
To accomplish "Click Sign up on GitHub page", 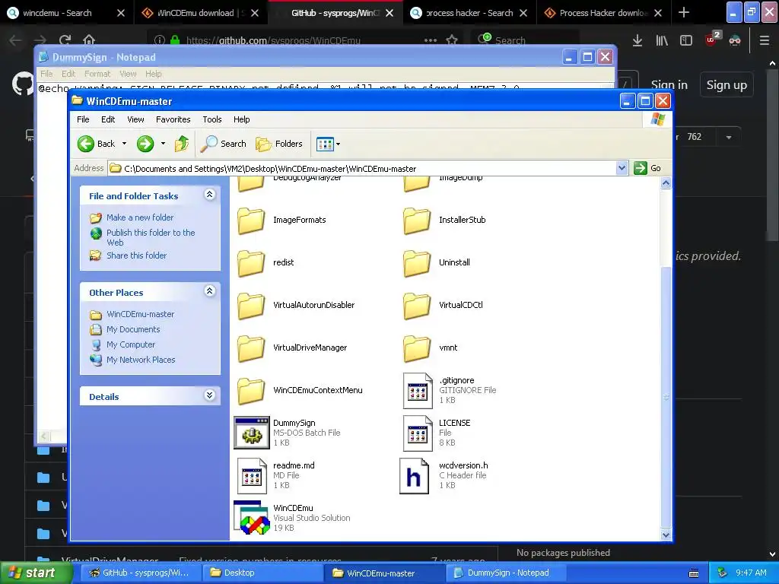I will point(727,85).
